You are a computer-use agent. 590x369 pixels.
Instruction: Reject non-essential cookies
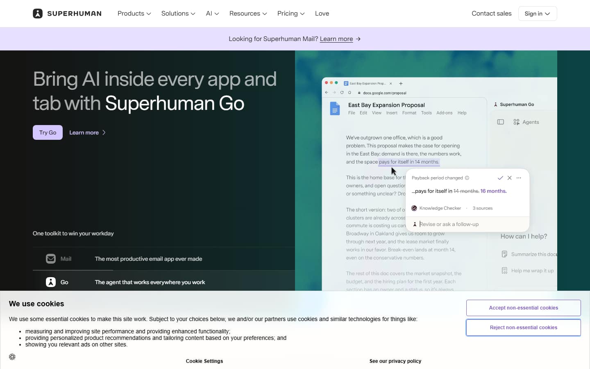523,328
